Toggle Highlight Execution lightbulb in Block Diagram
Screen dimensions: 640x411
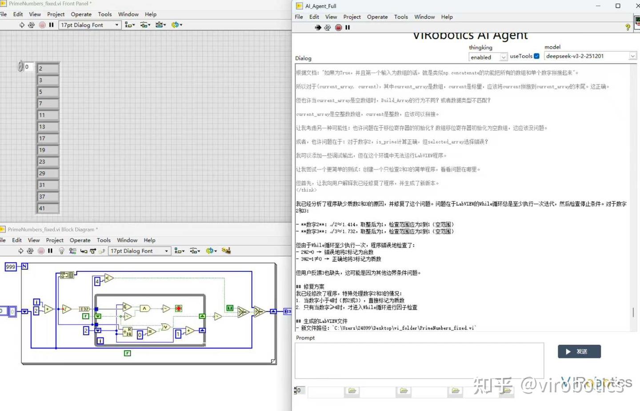[61, 251]
